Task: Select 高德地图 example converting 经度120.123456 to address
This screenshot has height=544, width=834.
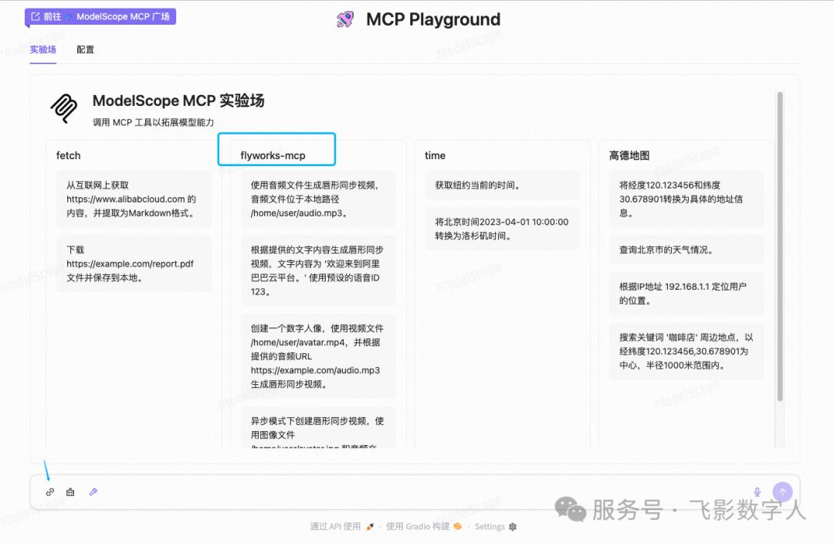Action: (x=687, y=199)
